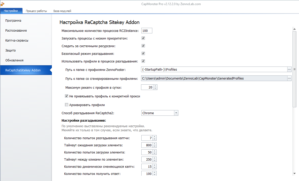Uncheck proxy-profile binding restriction
This screenshot has width=299, height=181.
pos(66,96)
